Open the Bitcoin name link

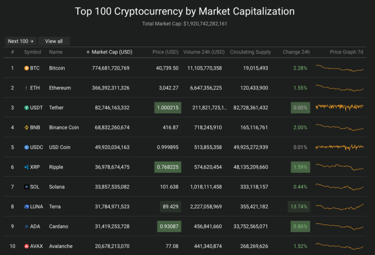[57, 68]
